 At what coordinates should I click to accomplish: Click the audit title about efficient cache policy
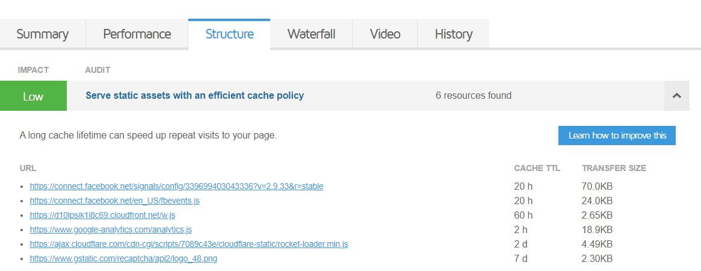(x=194, y=96)
